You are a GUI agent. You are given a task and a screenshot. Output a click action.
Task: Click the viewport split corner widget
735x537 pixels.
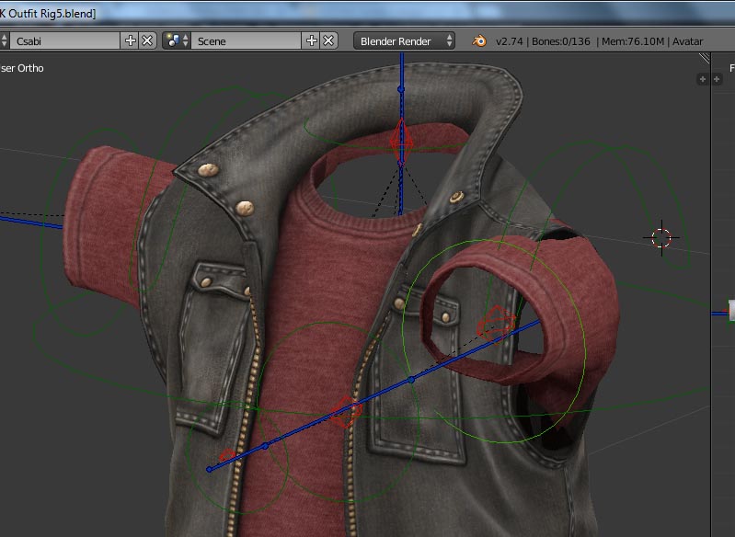tap(705, 58)
